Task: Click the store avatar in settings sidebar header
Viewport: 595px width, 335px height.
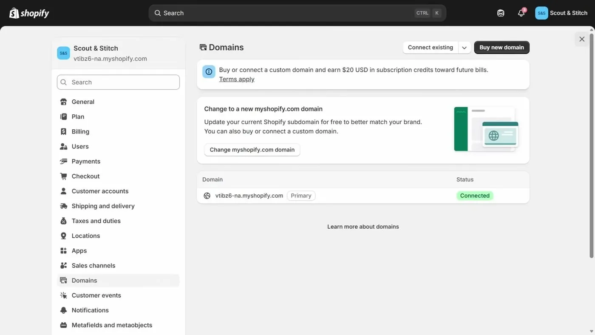Action: pos(63,53)
